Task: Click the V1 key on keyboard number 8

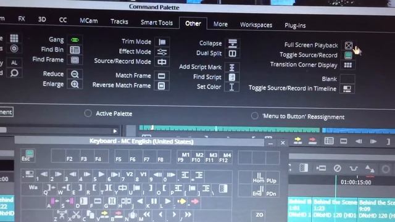Action: [142, 176]
